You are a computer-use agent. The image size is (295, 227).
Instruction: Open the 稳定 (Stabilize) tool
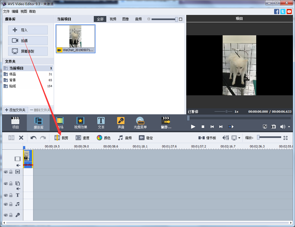coord(146,138)
